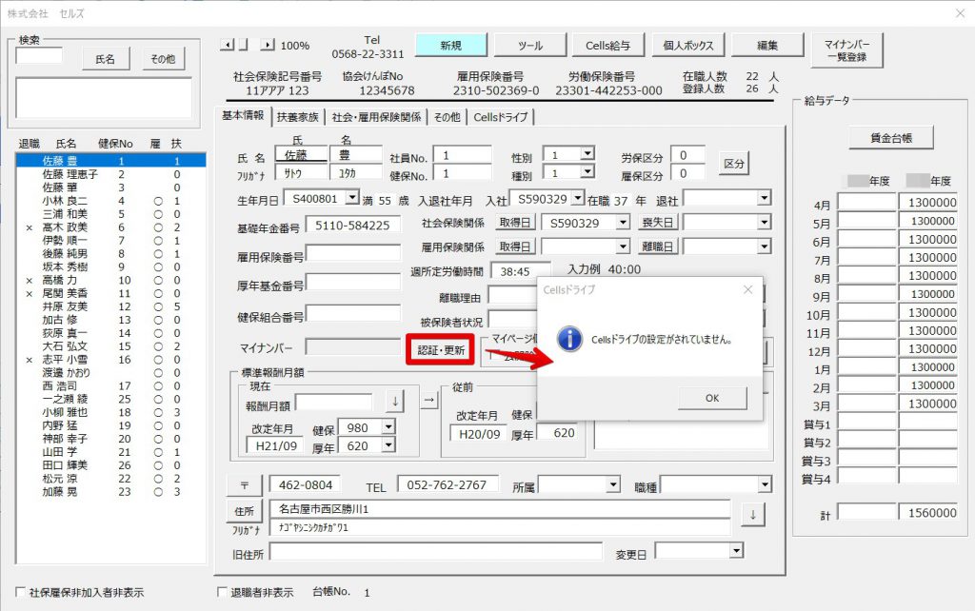Open the 厚年 grade dropdown showing 620
Screen dimensions: 975x611
click(388, 445)
